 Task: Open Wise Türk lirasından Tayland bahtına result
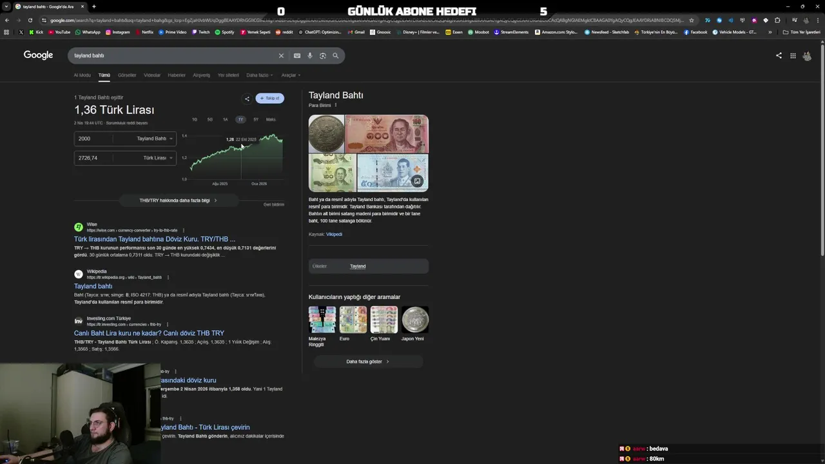(x=155, y=239)
